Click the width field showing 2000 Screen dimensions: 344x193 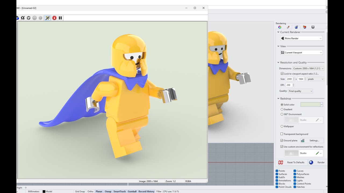click(289, 79)
